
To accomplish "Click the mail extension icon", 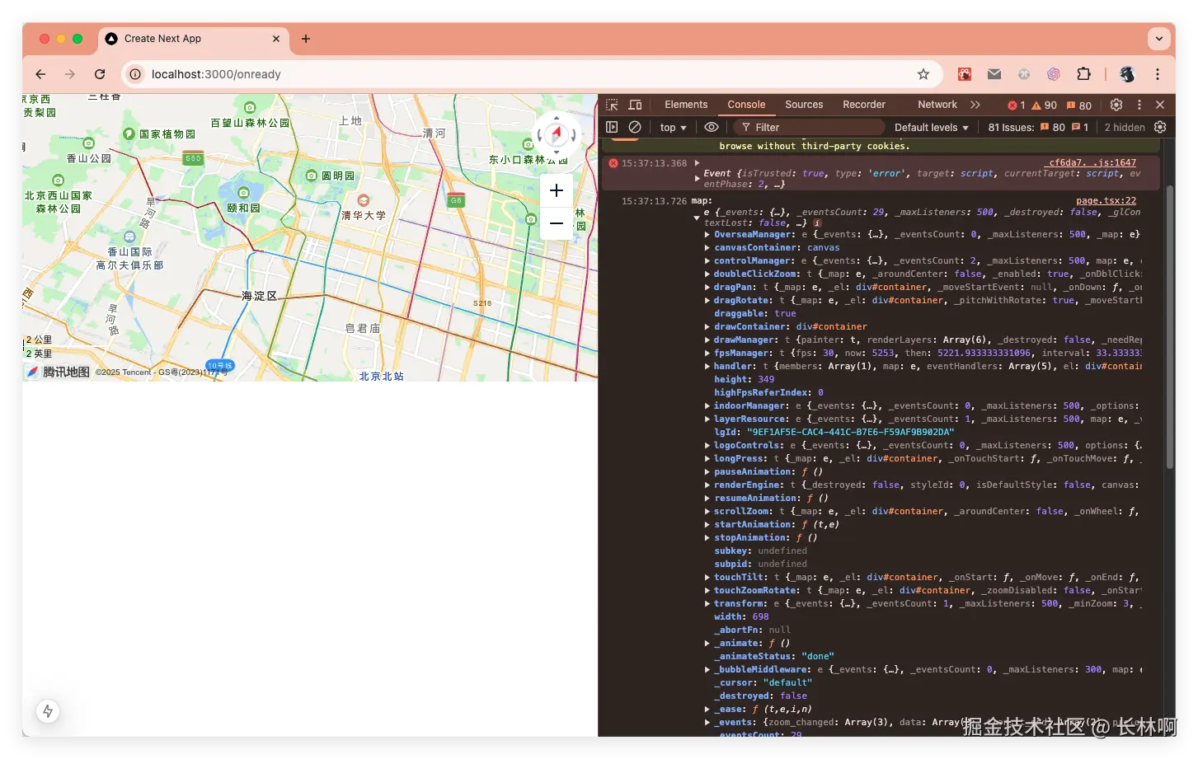I will 994,74.
